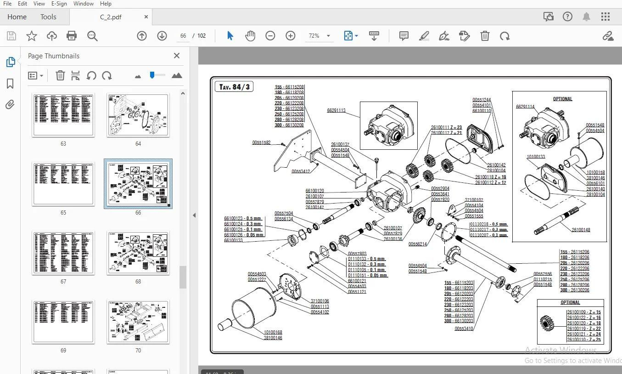The image size is (622, 374).
Task: Open the find text magnifier tool
Action: point(92,36)
